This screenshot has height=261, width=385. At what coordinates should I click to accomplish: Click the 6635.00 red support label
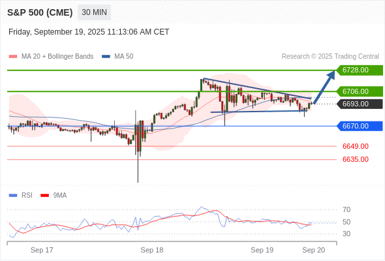point(355,159)
